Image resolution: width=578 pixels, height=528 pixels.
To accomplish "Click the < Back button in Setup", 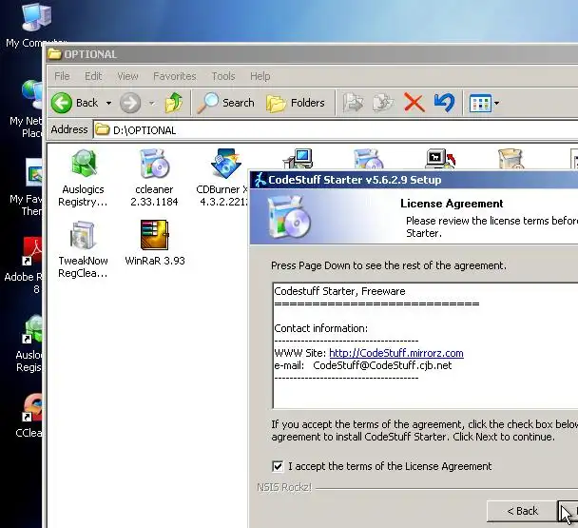I will (522, 511).
